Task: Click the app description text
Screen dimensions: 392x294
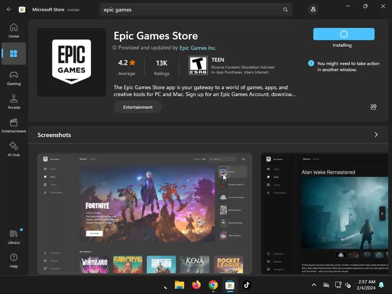Action: tap(204, 91)
